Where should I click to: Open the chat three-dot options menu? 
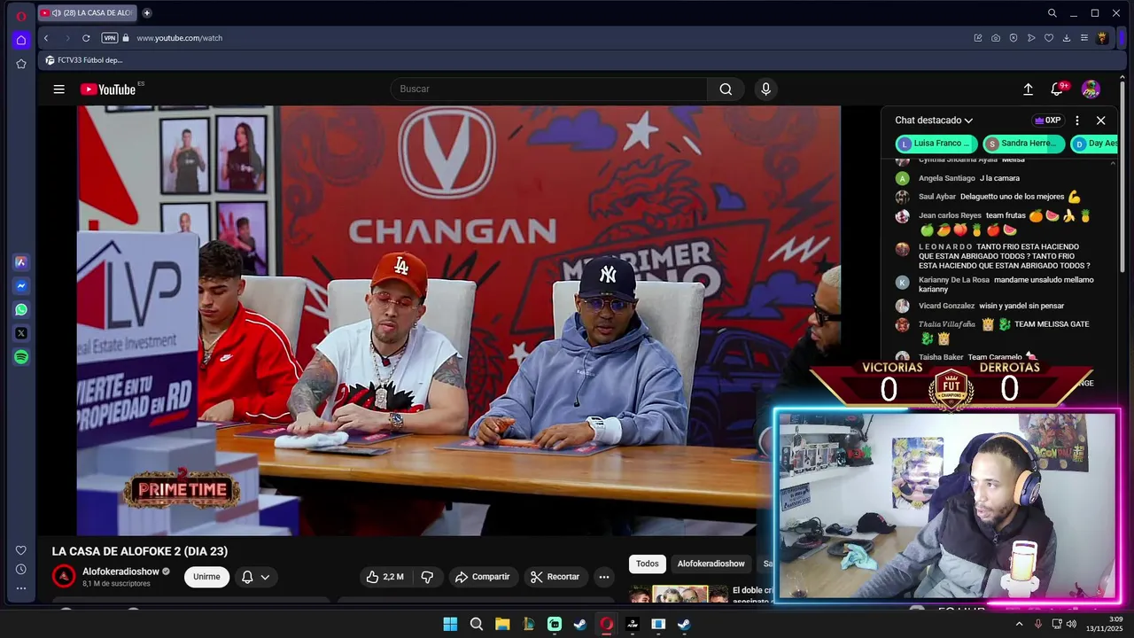pyautogui.click(x=1077, y=121)
